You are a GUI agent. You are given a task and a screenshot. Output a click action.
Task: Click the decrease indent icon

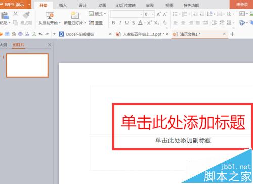195,14
